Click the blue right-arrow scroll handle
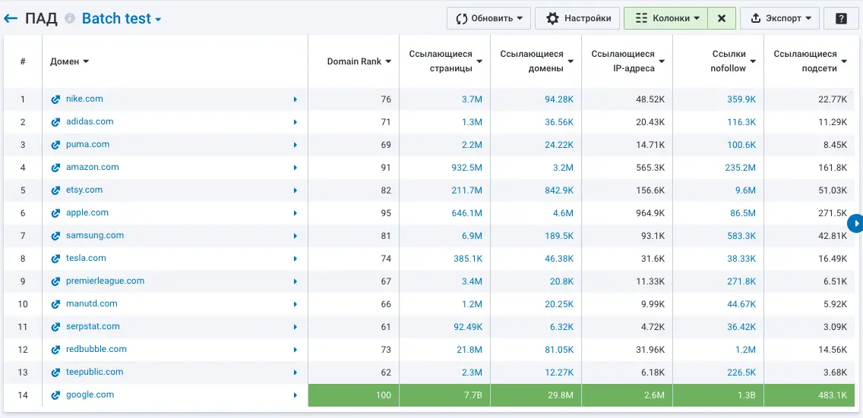The image size is (863, 418). click(x=856, y=224)
